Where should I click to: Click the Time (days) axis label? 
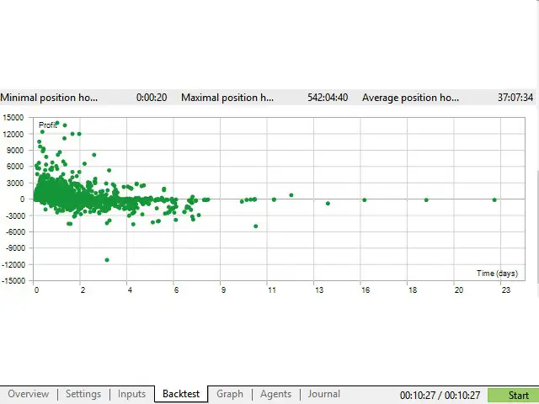point(497,274)
